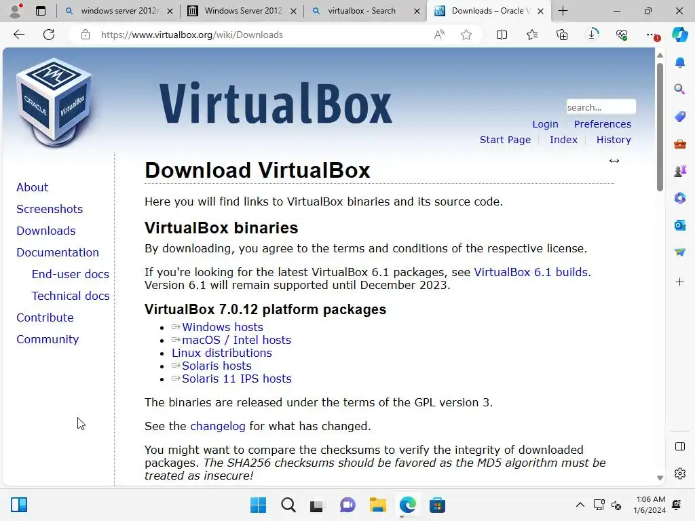This screenshot has width=695, height=521.
Task: Go back to the previous page
Action: [x=18, y=35]
